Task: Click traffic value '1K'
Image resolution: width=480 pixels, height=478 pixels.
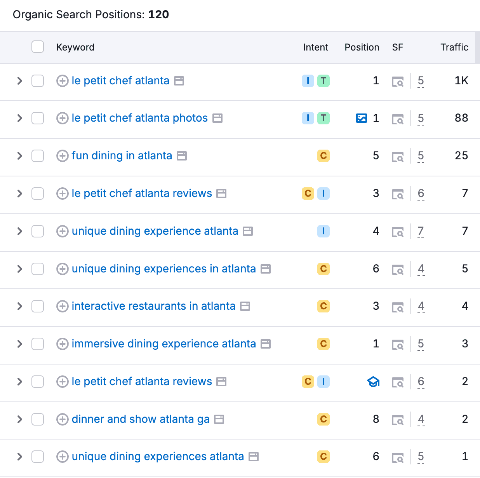Action: 461,81
